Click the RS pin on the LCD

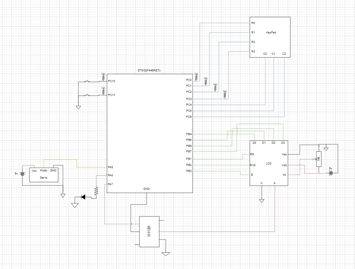pyautogui.click(x=252, y=154)
